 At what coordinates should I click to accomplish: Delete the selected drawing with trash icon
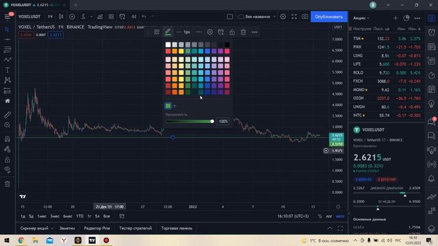(244, 32)
